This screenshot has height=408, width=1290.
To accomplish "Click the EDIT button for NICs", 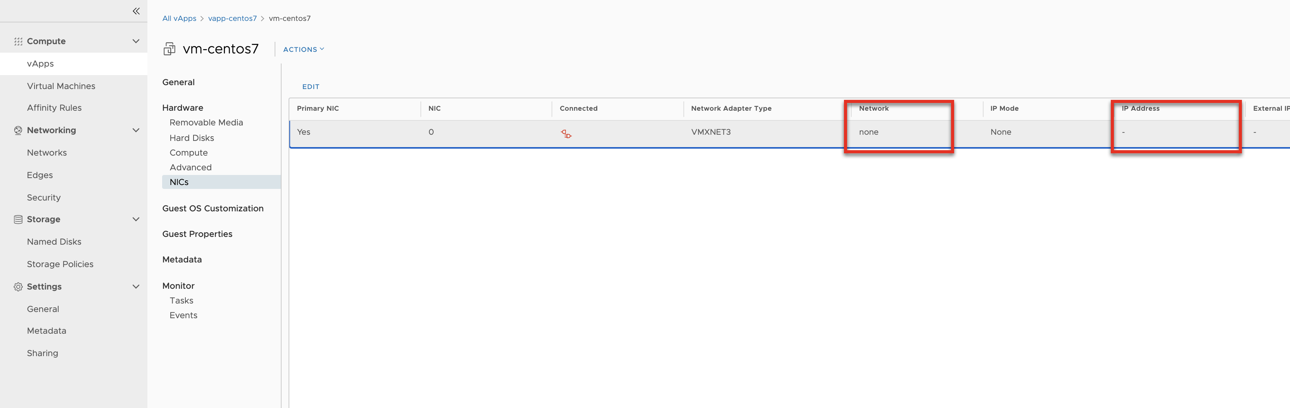I will pyautogui.click(x=311, y=86).
